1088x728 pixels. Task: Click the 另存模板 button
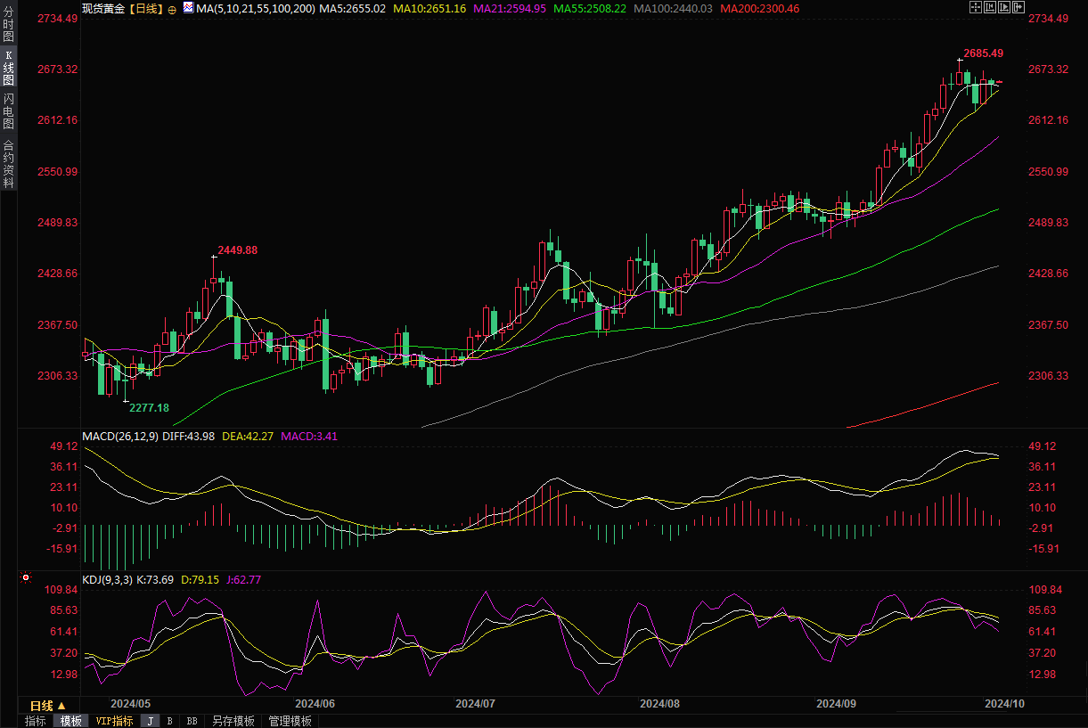[233, 721]
